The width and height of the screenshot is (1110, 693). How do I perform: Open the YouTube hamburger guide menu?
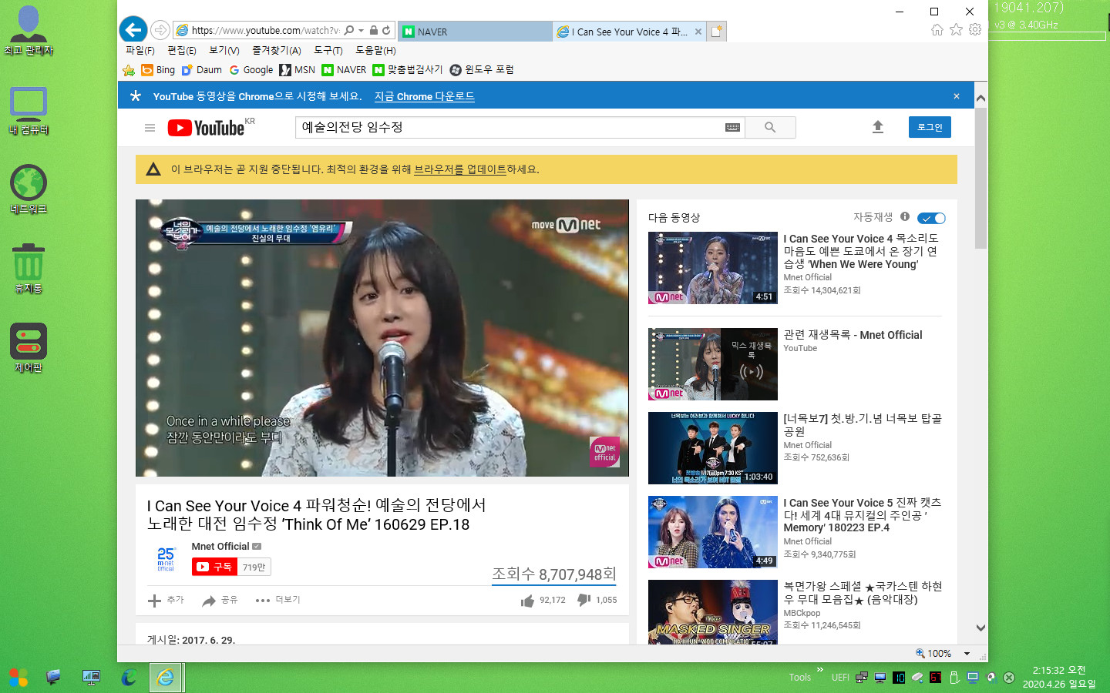pyautogui.click(x=150, y=128)
